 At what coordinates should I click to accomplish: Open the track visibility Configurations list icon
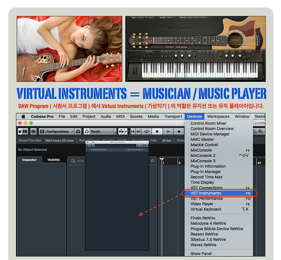pyautogui.click(x=42, y=131)
